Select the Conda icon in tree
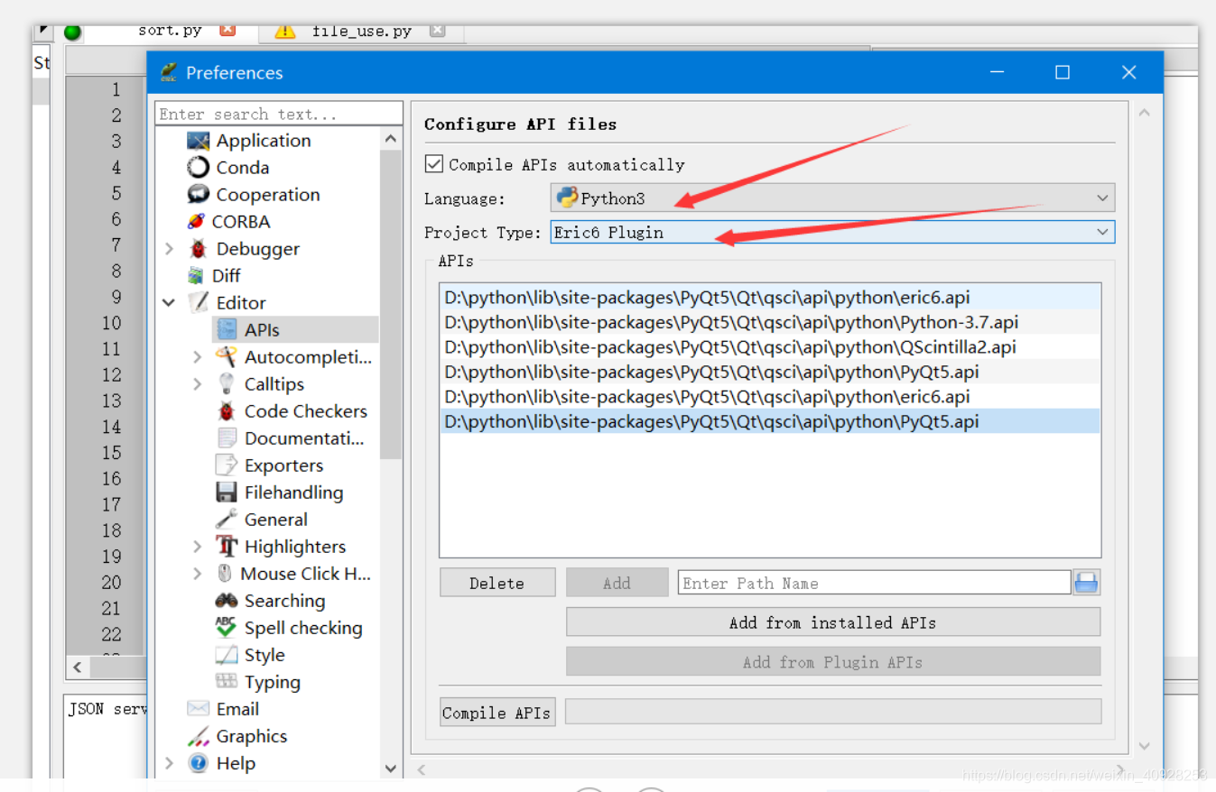This screenshot has width=1216, height=792. [x=198, y=168]
